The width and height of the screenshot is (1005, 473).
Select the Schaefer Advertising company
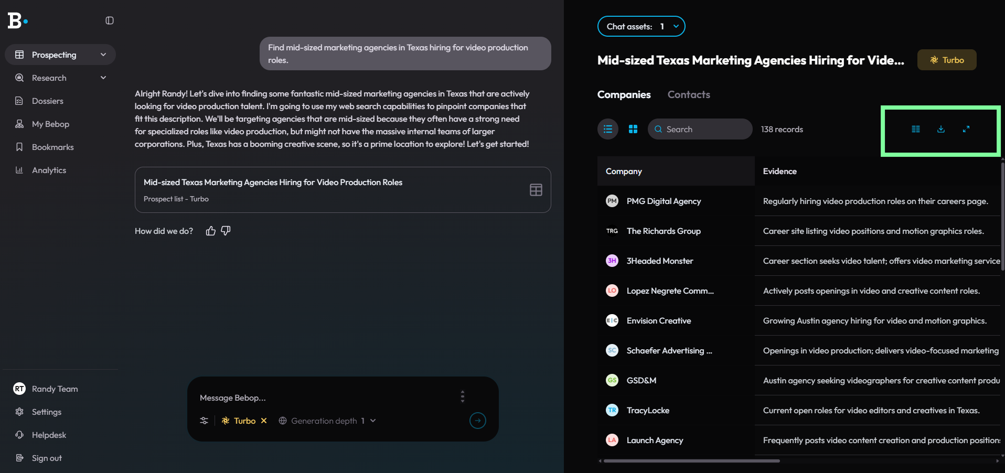[669, 350]
